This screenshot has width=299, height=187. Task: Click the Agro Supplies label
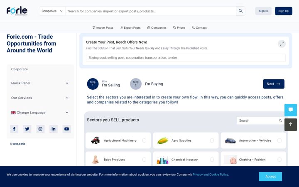(x=181, y=140)
